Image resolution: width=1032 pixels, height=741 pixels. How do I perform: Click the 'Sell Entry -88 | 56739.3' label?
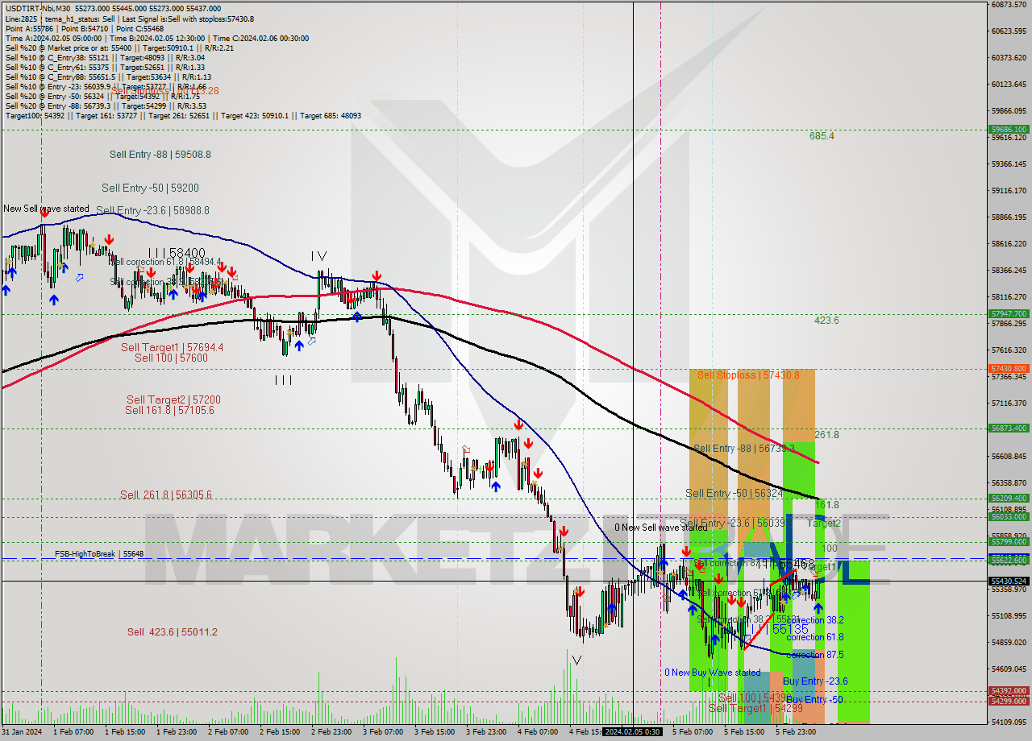point(744,448)
